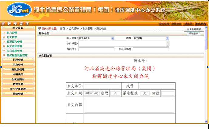Click the 中心流水号 input field
209x129 pixels.
pos(151,49)
